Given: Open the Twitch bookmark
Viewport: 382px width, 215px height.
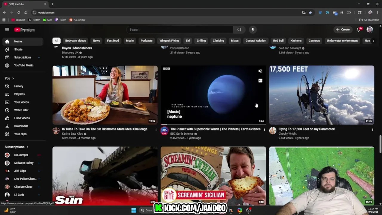Looking at the screenshot, I should tap(61, 20).
